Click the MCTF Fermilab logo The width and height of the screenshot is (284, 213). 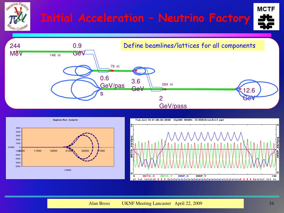point(266,16)
